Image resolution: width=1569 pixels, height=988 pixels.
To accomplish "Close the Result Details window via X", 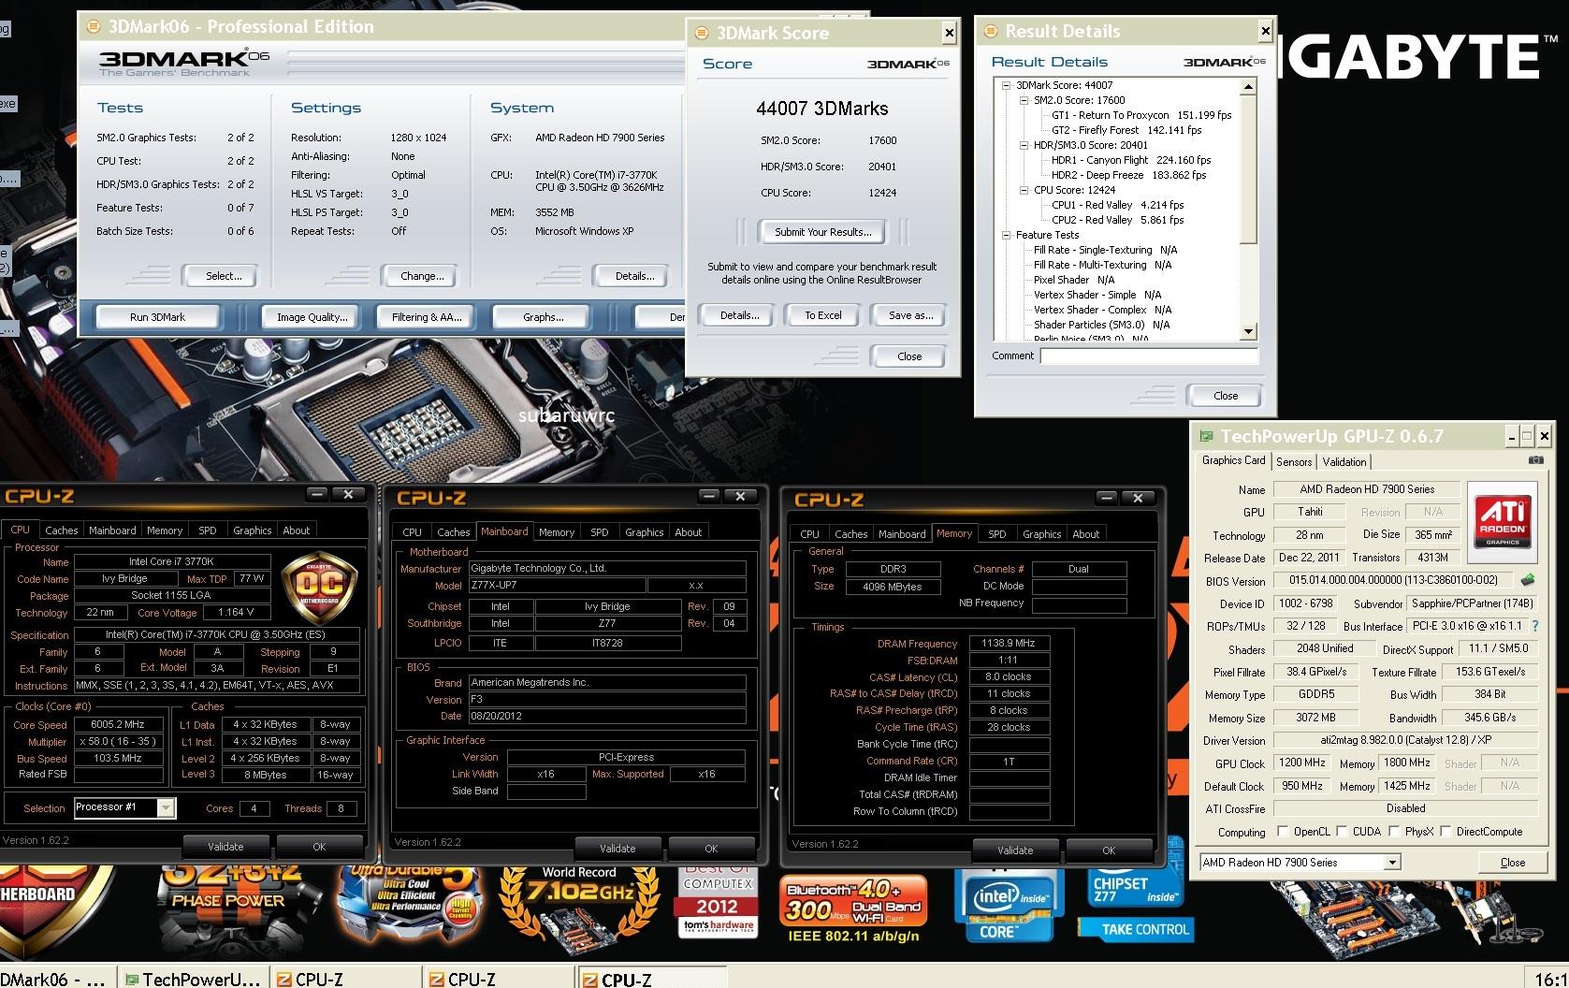I will [x=1265, y=31].
